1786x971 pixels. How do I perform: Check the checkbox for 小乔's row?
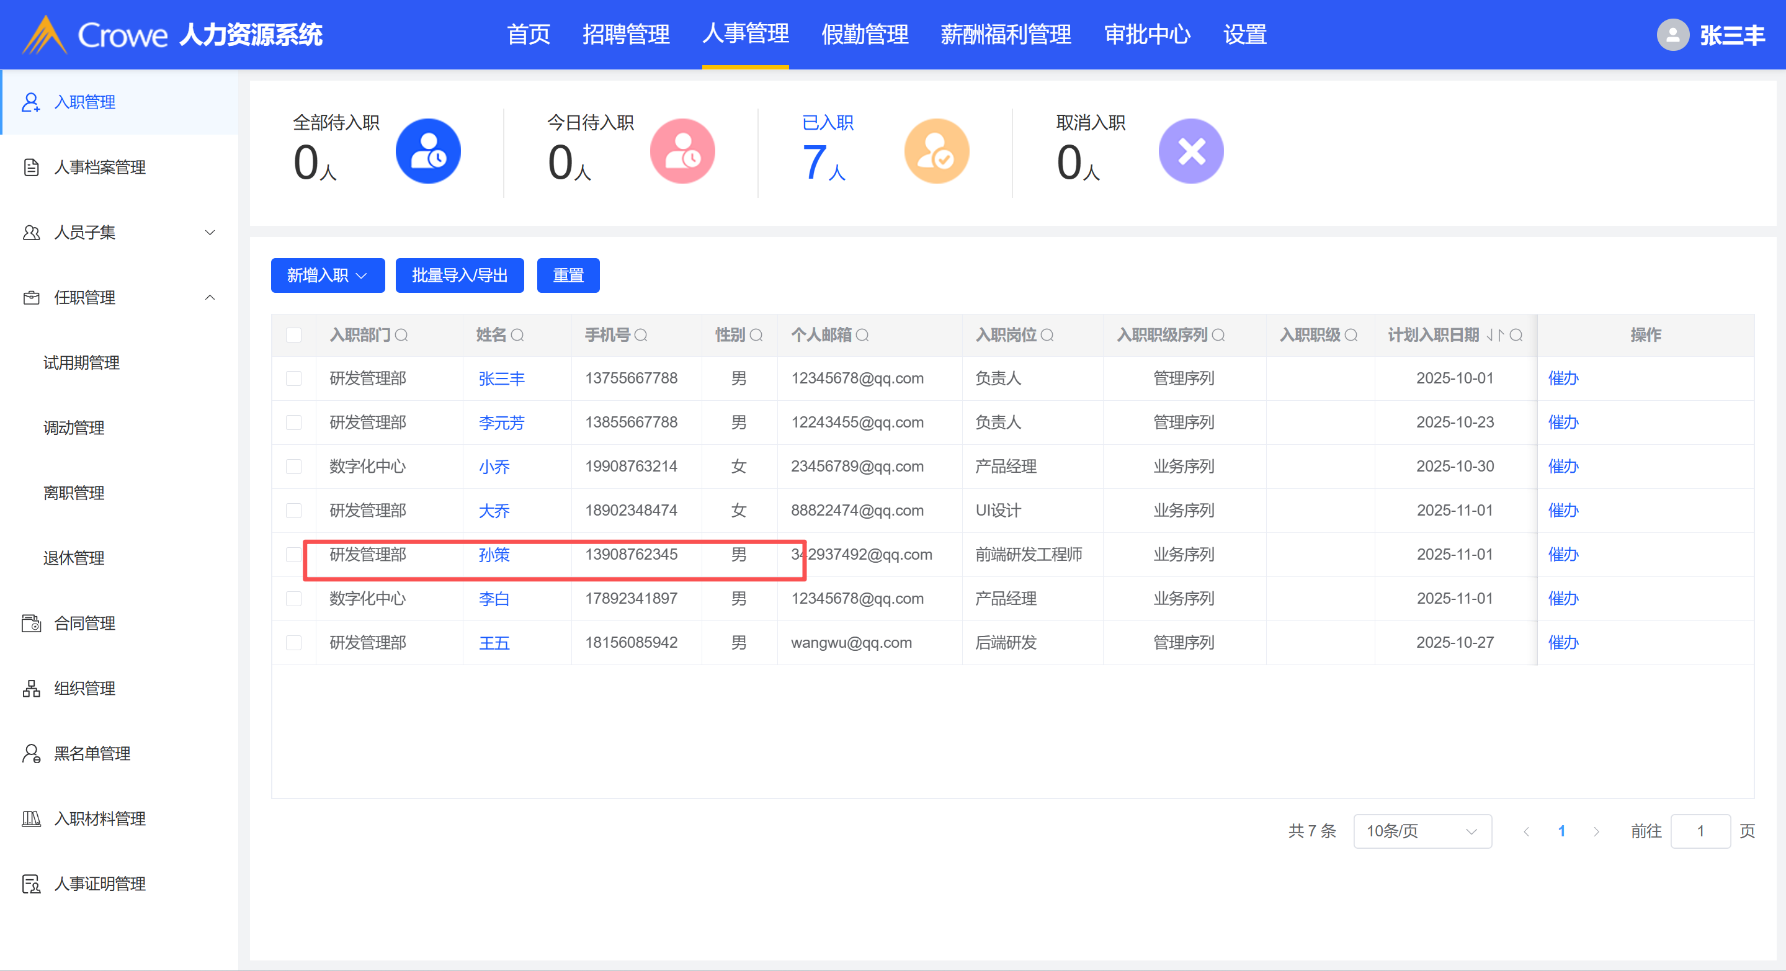coord(294,466)
